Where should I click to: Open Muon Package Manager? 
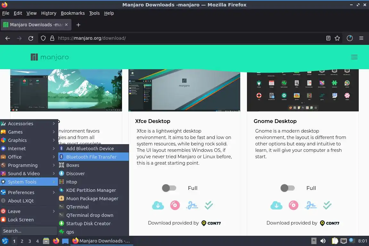coord(94,199)
